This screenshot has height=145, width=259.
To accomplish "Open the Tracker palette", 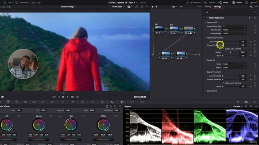I will (x=92, y=102).
